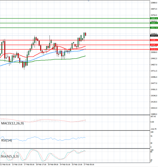The height and width of the screenshot is (167, 158).
Task: Click the 25197.7 red support level tag
Action: 154,45
